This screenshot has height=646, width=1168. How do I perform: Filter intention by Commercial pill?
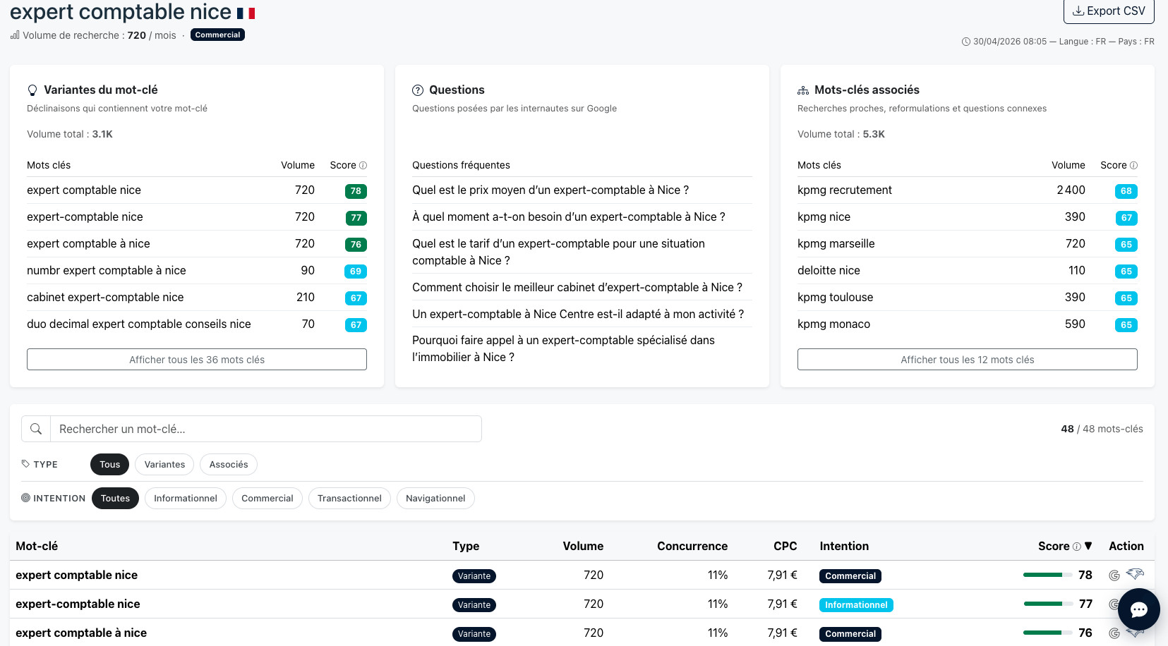coord(267,498)
